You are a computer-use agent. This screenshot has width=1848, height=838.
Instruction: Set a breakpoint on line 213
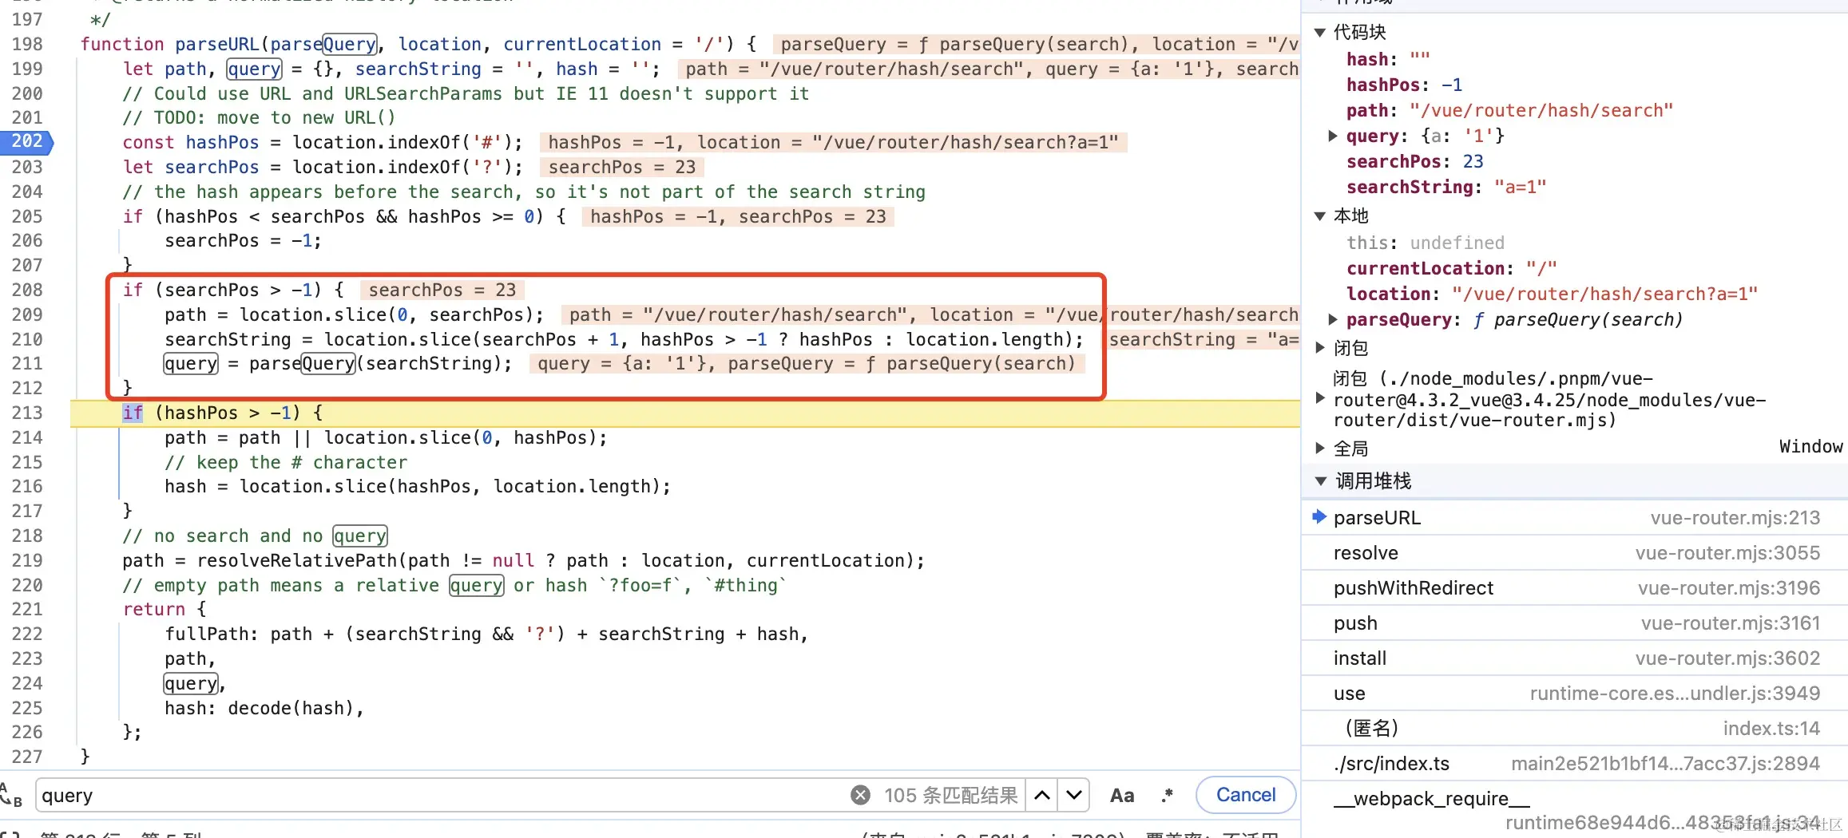point(27,413)
